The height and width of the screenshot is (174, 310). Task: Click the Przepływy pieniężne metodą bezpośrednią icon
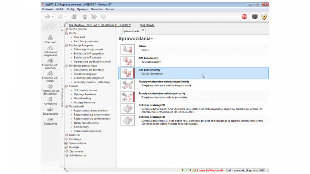(127, 85)
